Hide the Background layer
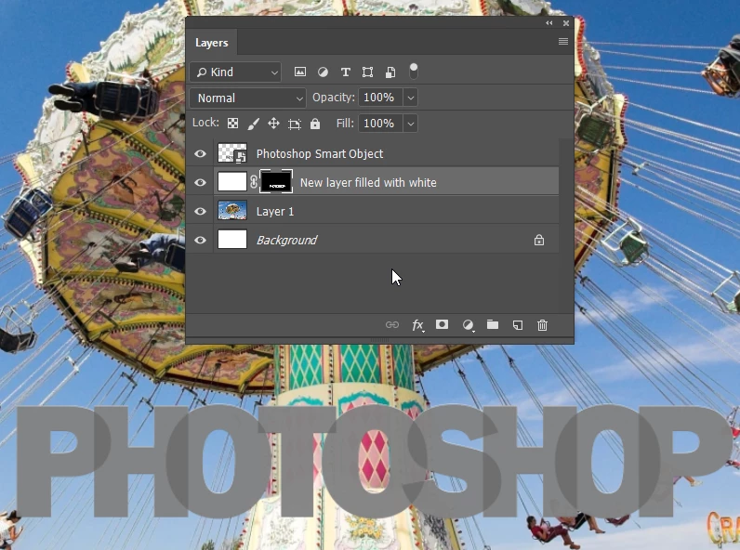 click(200, 240)
